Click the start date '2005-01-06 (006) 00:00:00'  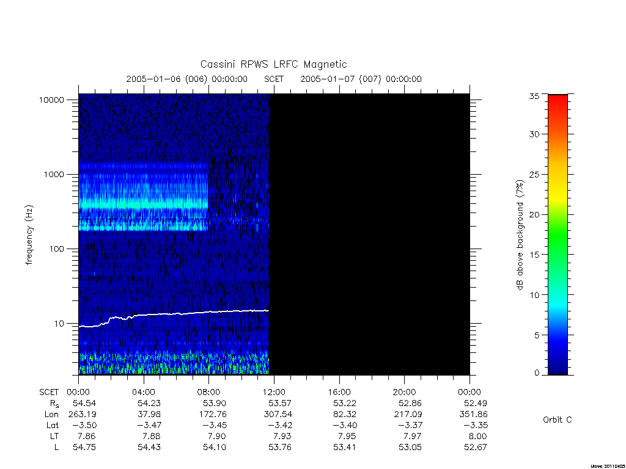187,79
